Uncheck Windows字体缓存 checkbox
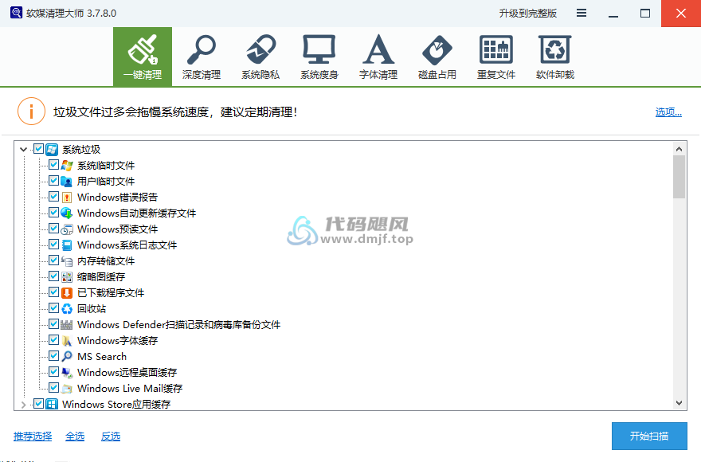Viewport: 701px width, 462px height. coord(53,340)
